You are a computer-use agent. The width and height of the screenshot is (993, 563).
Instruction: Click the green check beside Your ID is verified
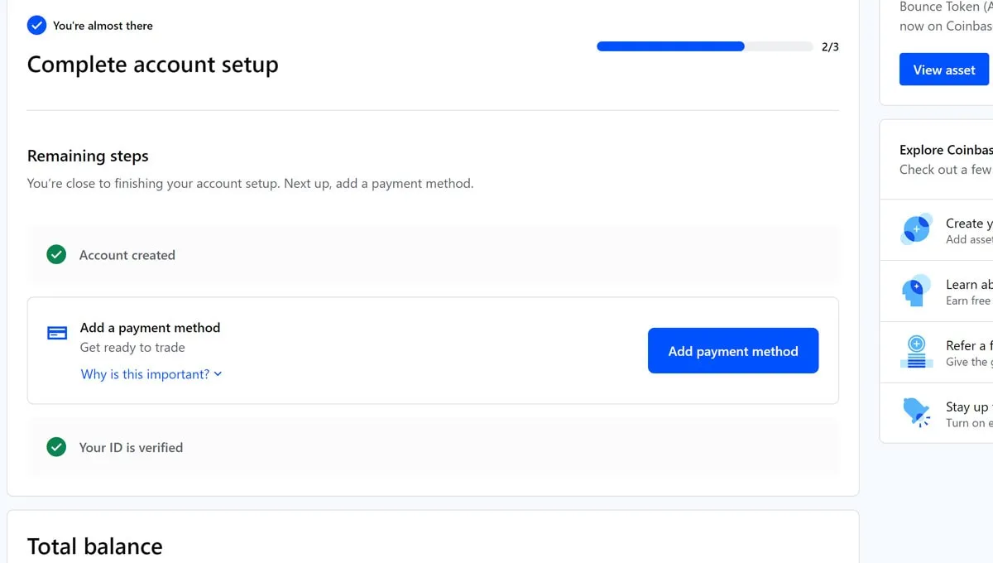click(x=56, y=447)
